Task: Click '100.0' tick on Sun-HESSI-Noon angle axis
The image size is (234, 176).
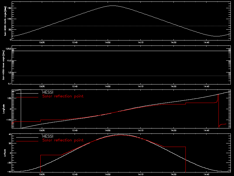Action: (x=8, y=49)
